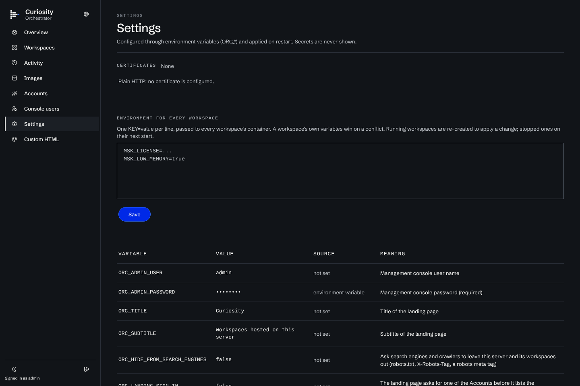Click the Activity history icon
The height and width of the screenshot is (386, 580).
coord(14,63)
